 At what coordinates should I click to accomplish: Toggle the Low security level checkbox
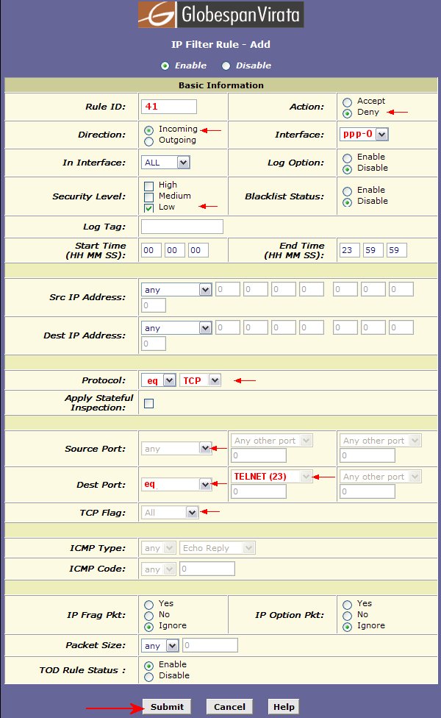point(148,208)
